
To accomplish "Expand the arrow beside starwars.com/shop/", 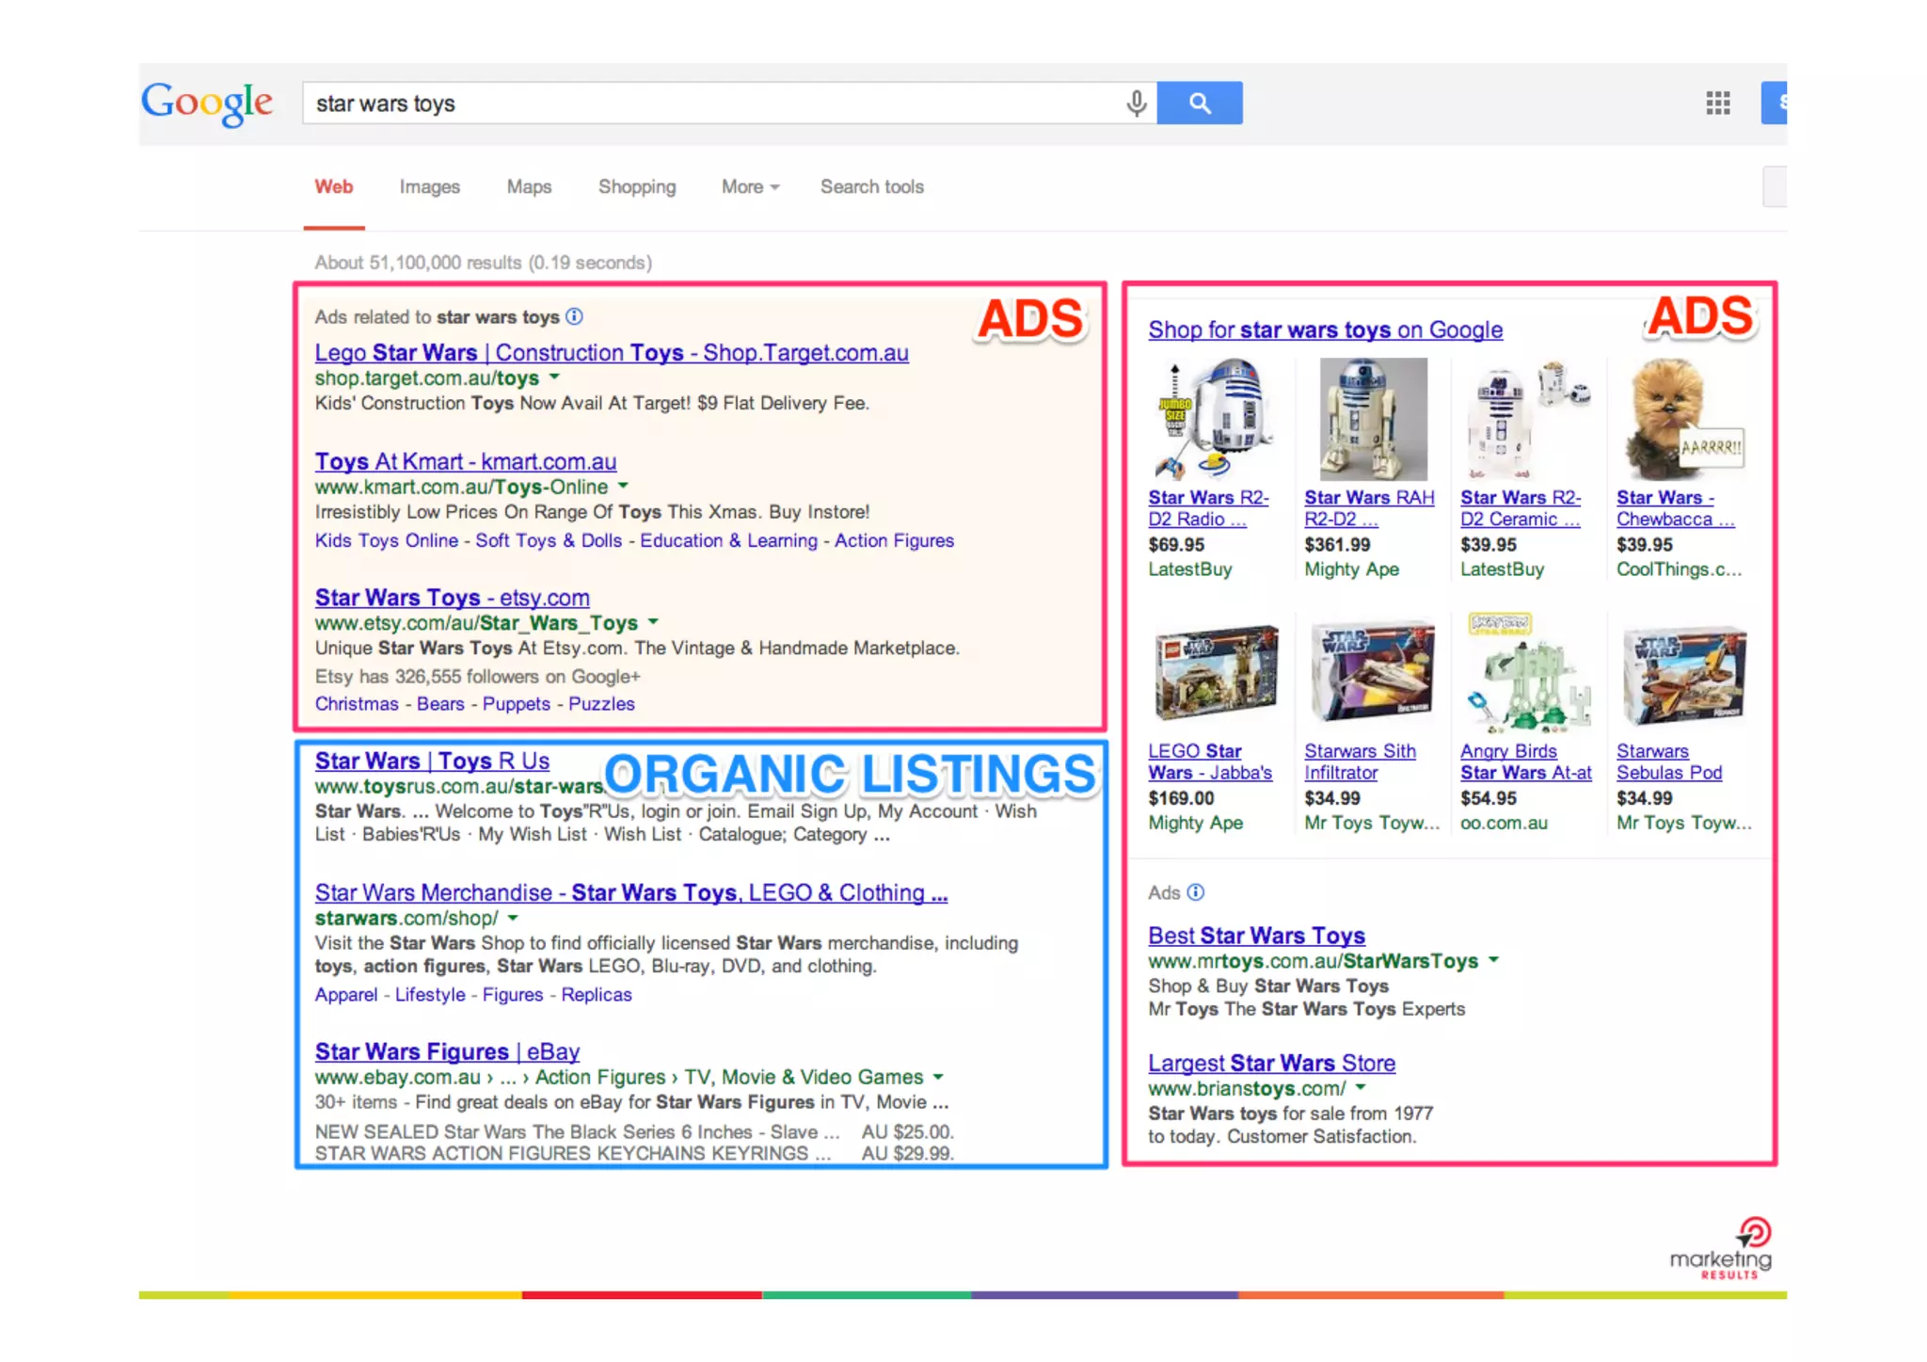I will point(513,917).
